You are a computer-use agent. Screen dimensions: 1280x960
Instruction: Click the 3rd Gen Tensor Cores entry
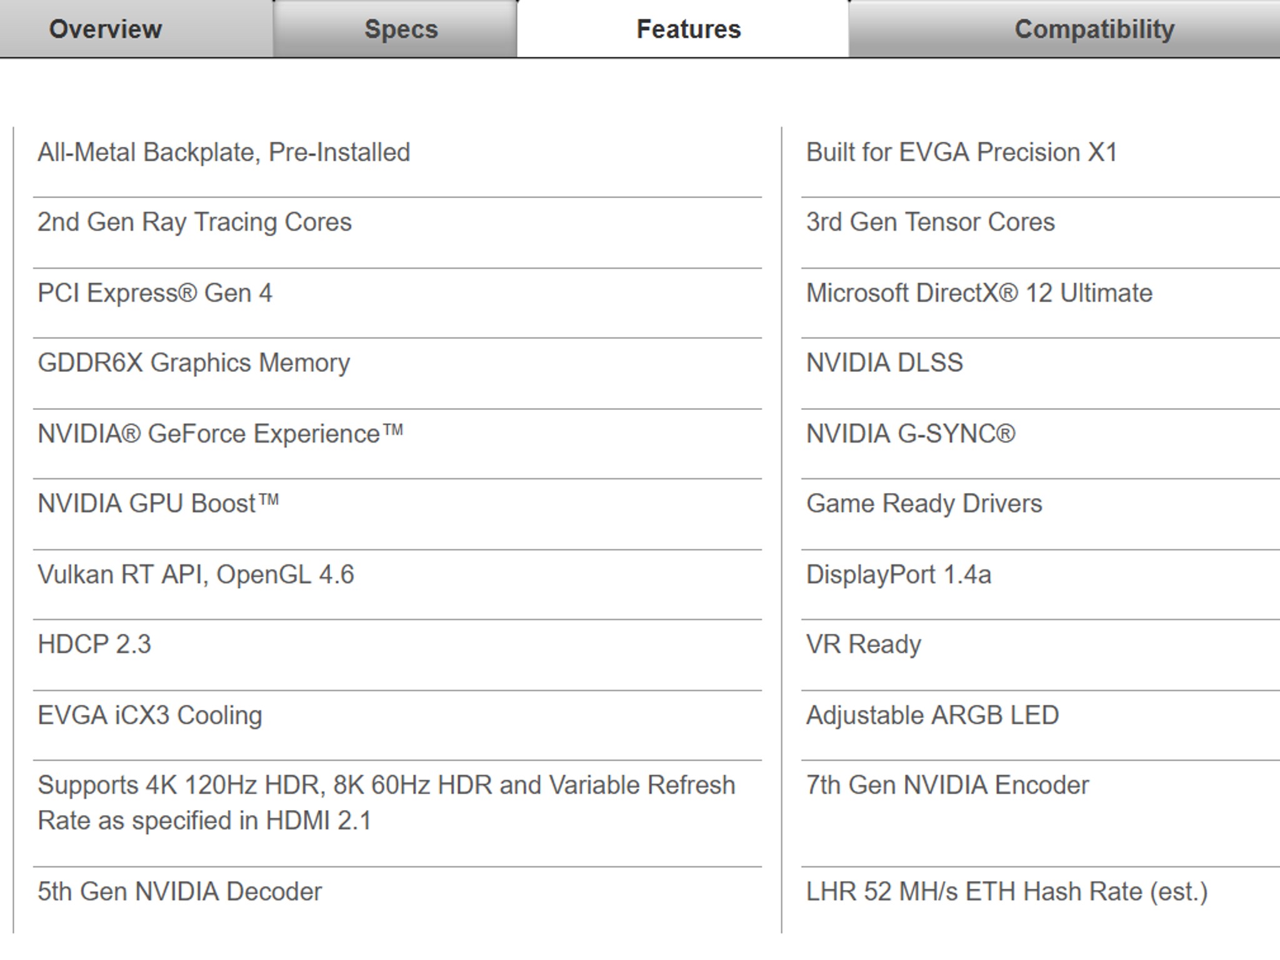[x=930, y=222]
